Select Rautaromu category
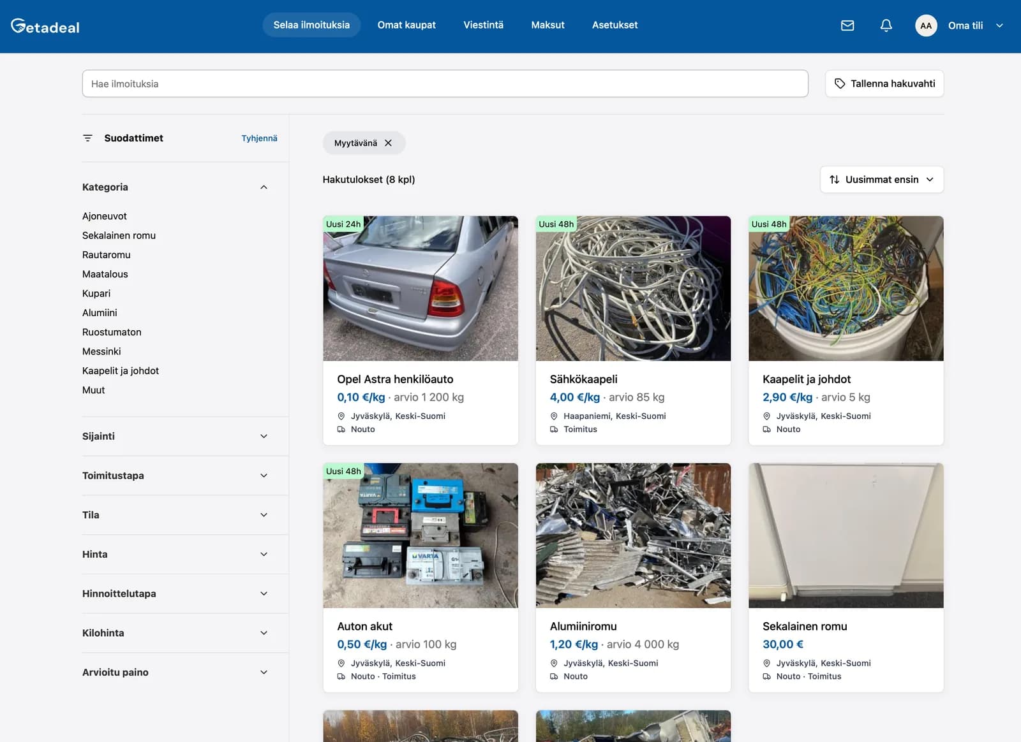Viewport: 1021px width, 742px height. [107, 255]
